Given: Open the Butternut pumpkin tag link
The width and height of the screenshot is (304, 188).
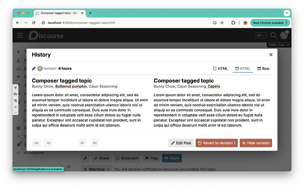Looking at the screenshot, I should [71, 86].
